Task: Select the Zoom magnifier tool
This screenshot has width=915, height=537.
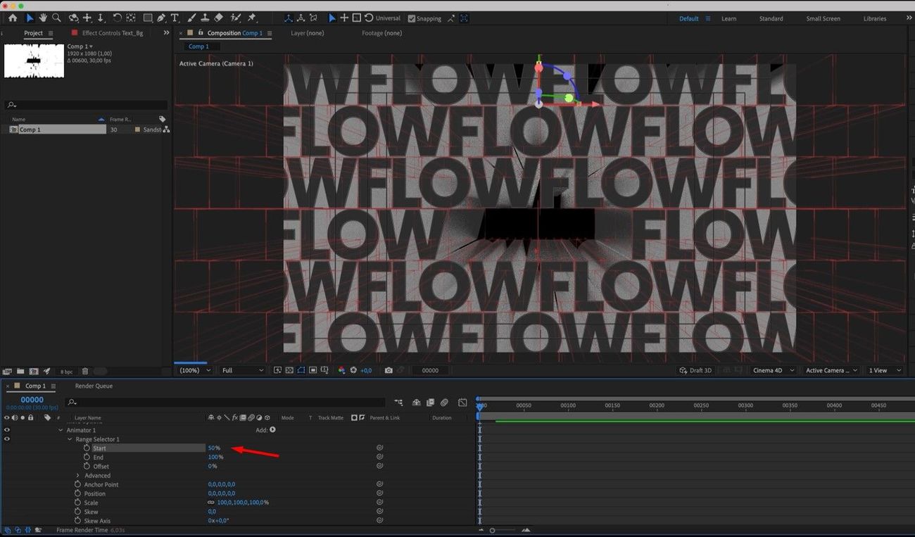Action: (x=56, y=18)
